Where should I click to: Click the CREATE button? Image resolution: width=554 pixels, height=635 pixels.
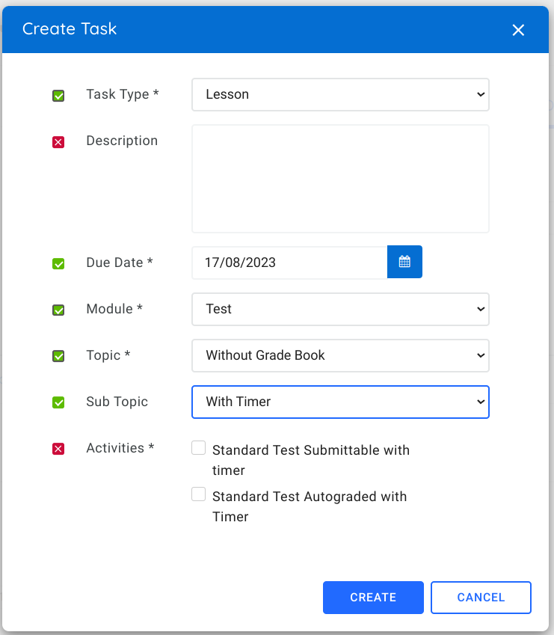pos(372,597)
